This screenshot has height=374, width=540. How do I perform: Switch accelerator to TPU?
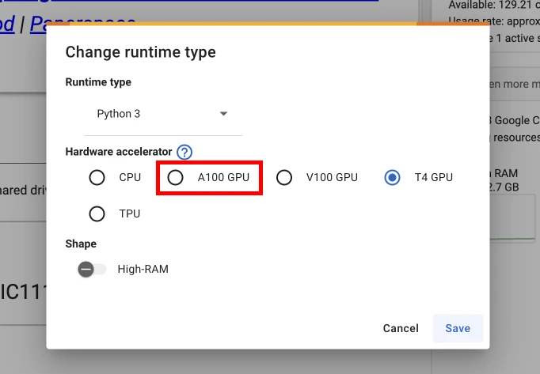pos(97,213)
